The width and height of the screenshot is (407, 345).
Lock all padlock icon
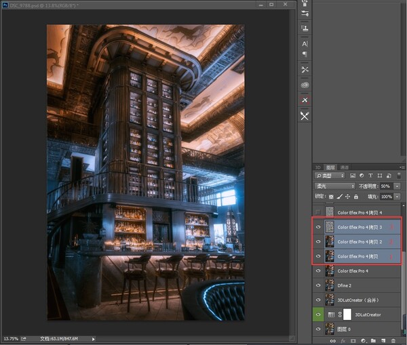click(356, 197)
